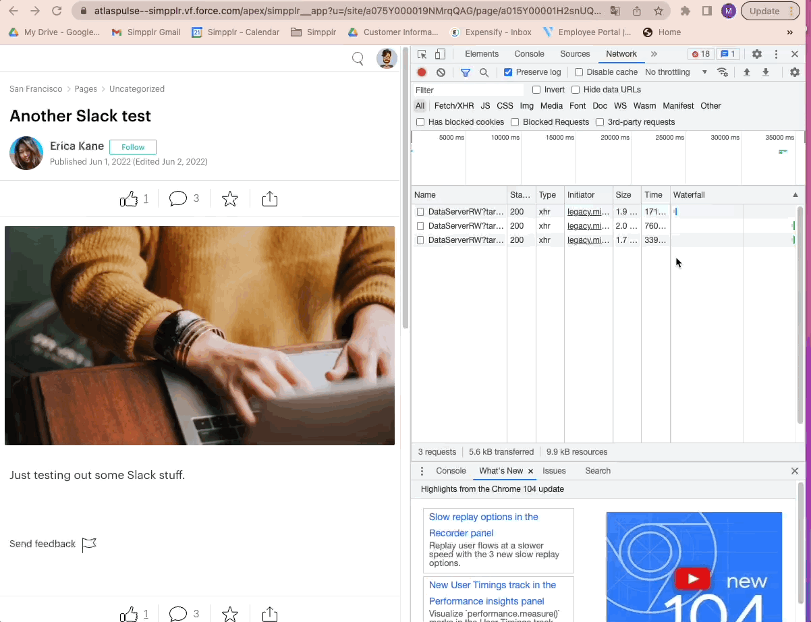The width and height of the screenshot is (811, 622).
Task: Toggle the device toolbar icon
Action: point(440,54)
